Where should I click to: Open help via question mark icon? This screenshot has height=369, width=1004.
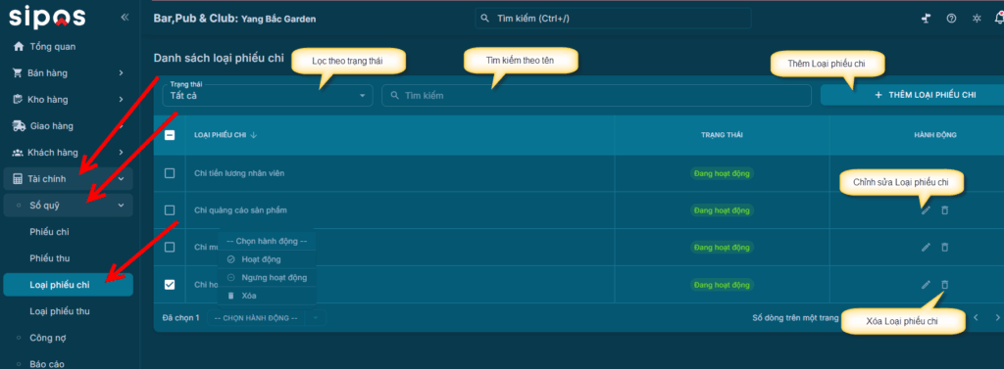click(951, 18)
